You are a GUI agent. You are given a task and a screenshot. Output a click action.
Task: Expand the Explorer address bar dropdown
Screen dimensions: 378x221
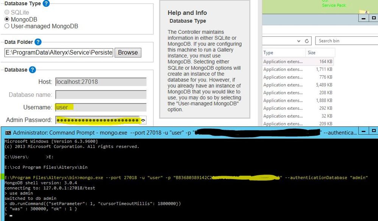pos(299,41)
